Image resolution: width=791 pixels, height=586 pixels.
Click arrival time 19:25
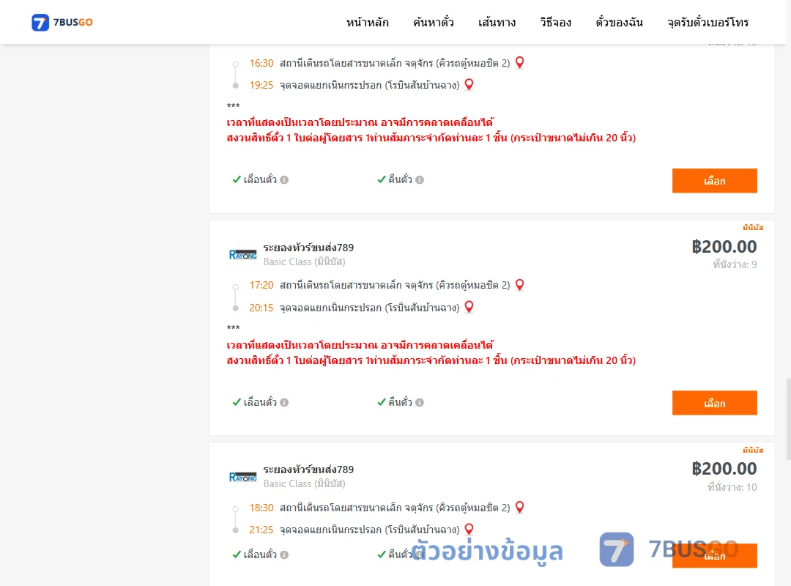(261, 85)
